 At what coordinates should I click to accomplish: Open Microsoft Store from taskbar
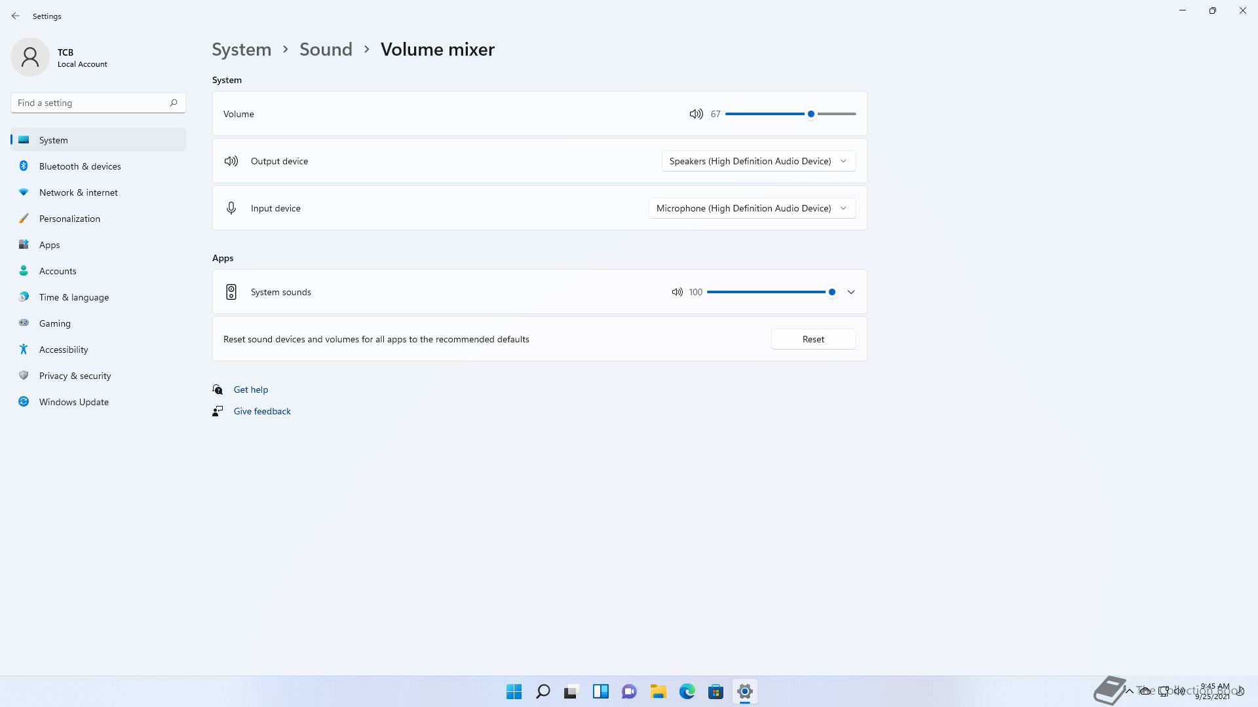(x=716, y=691)
